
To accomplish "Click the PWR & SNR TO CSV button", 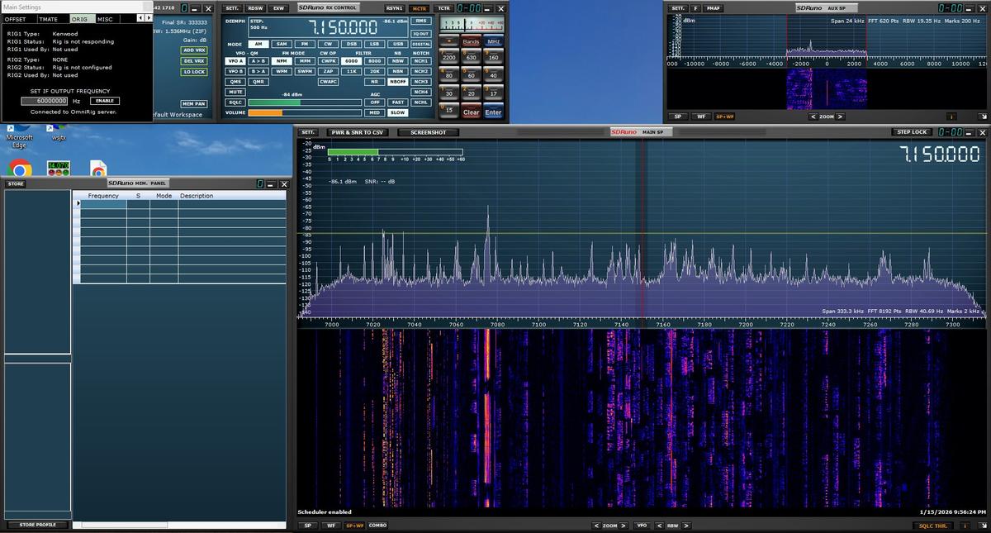I will pos(358,132).
